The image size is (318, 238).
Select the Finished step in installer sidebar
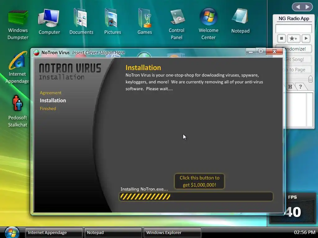[48, 108]
